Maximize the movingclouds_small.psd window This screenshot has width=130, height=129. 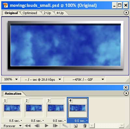[120, 5]
